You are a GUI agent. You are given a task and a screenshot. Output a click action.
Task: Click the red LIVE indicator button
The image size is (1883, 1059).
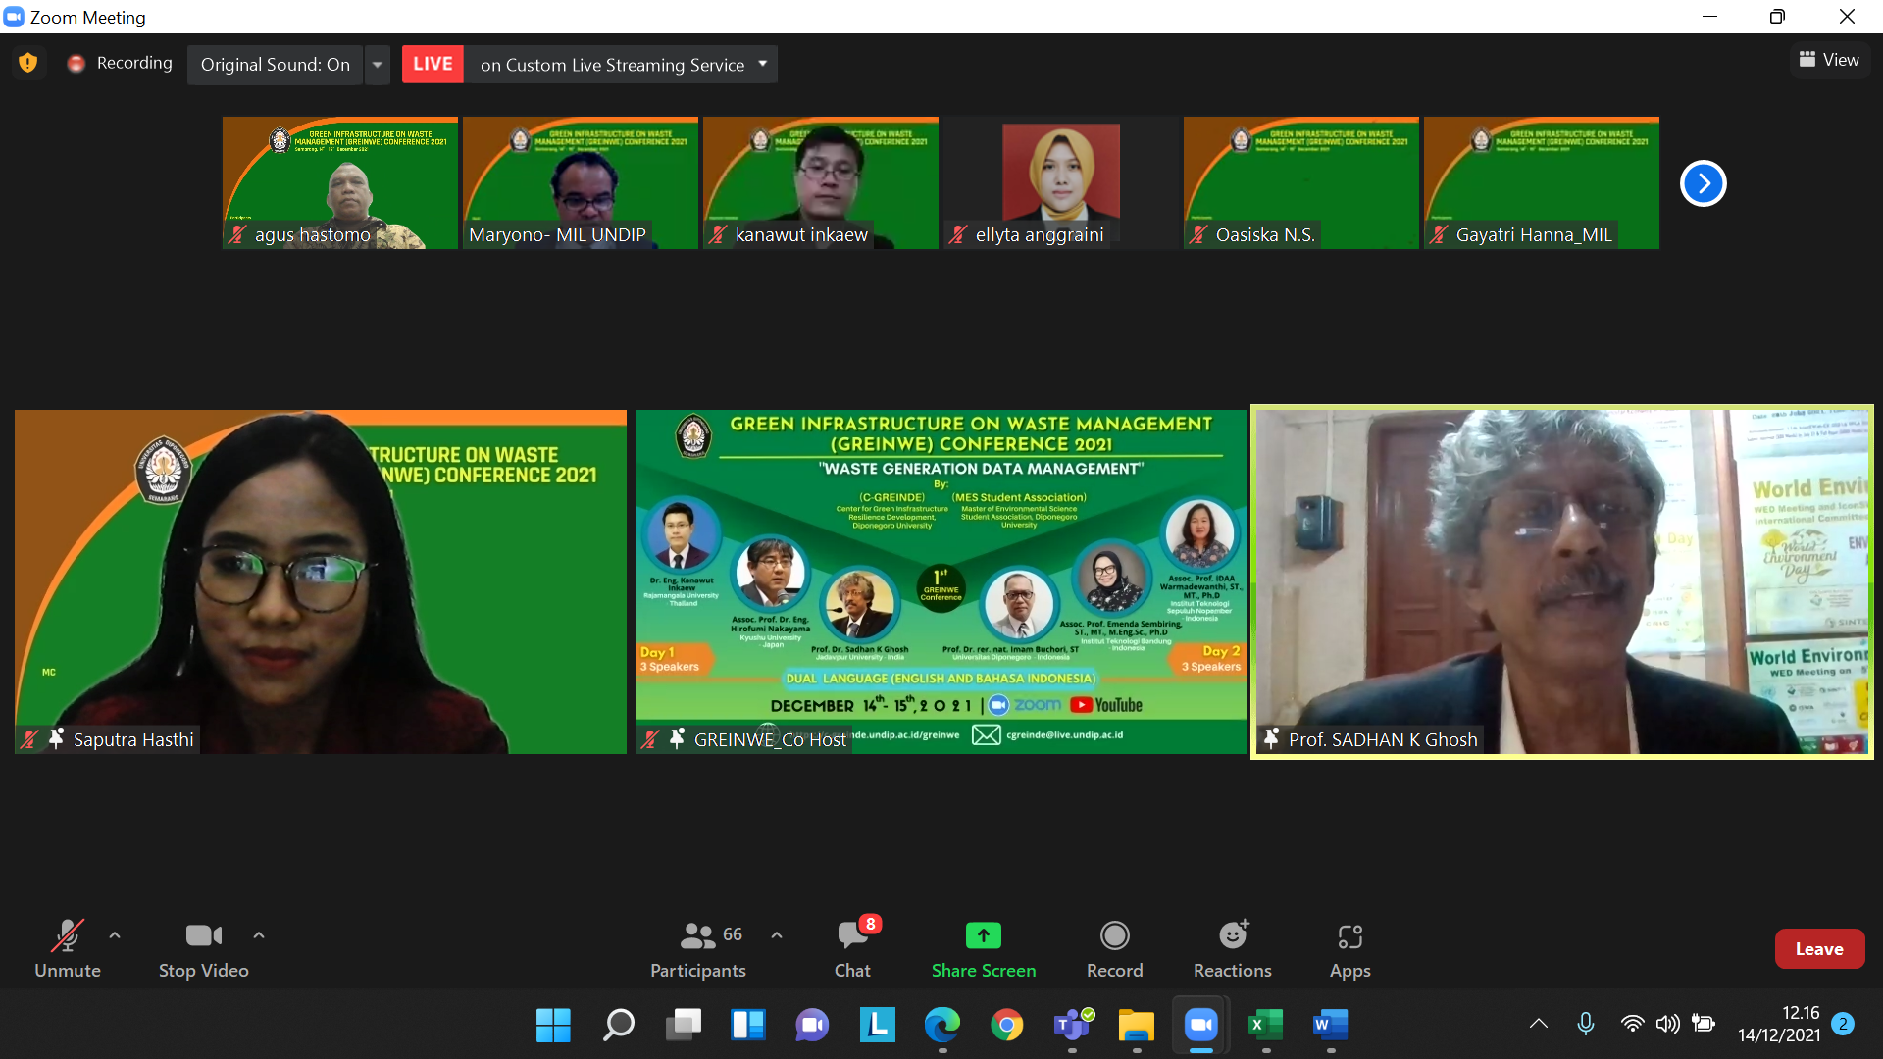pos(433,64)
